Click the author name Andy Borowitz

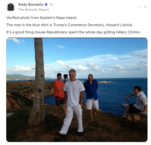click(31, 4)
